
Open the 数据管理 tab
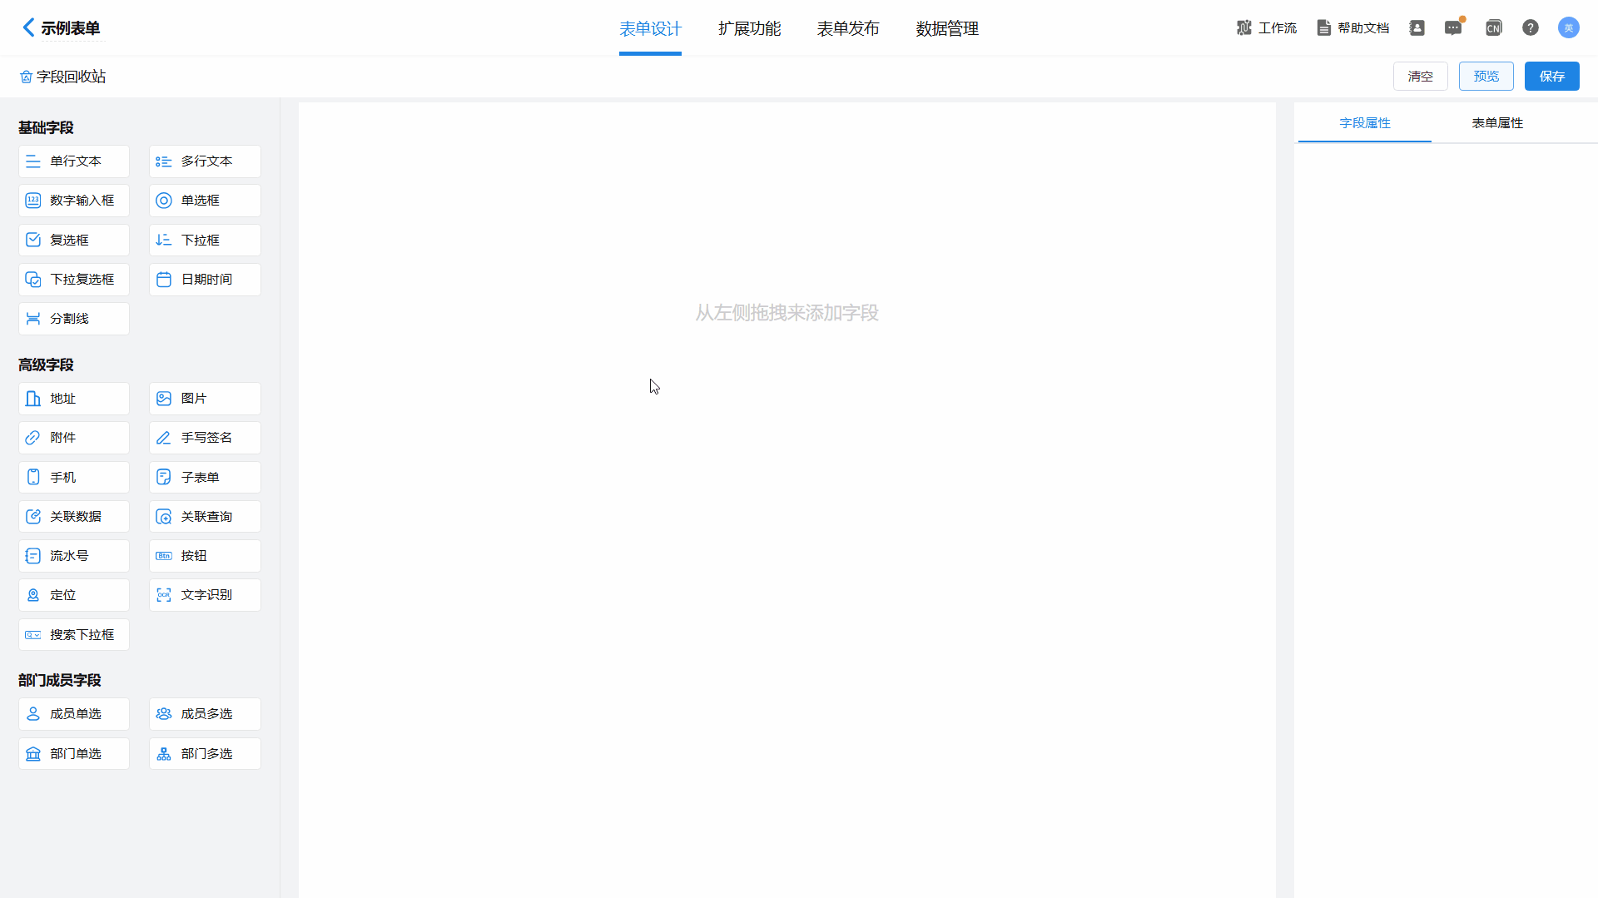(x=946, y=29)
